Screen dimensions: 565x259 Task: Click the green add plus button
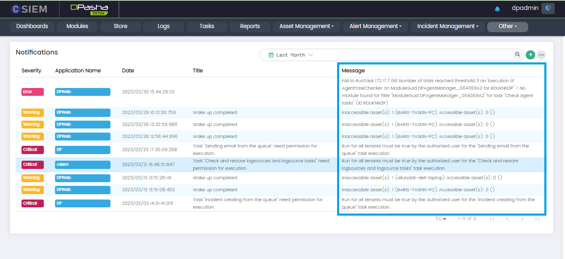point(530,55)
